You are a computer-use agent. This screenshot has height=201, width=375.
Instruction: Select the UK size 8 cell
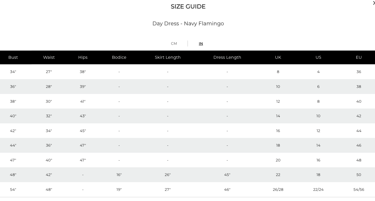tap(278, 72)
